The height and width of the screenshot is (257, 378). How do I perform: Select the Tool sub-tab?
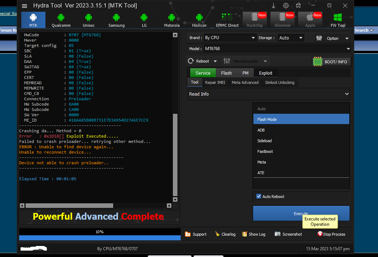[x=195, y=82]
